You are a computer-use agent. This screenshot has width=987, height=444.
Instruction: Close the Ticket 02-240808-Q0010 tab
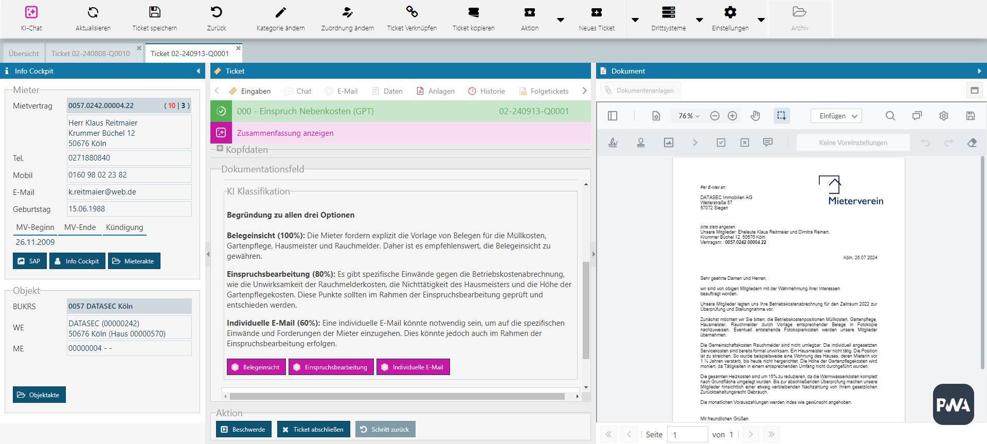point(139,48)
